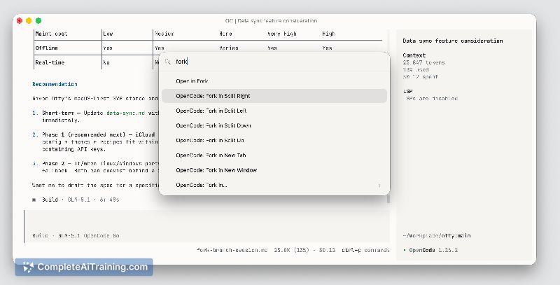The width and height of the screenshot is (560, 285).
Task: Choose OpenCode: Fork in Split Up
Action: click(x=274, y=140)
